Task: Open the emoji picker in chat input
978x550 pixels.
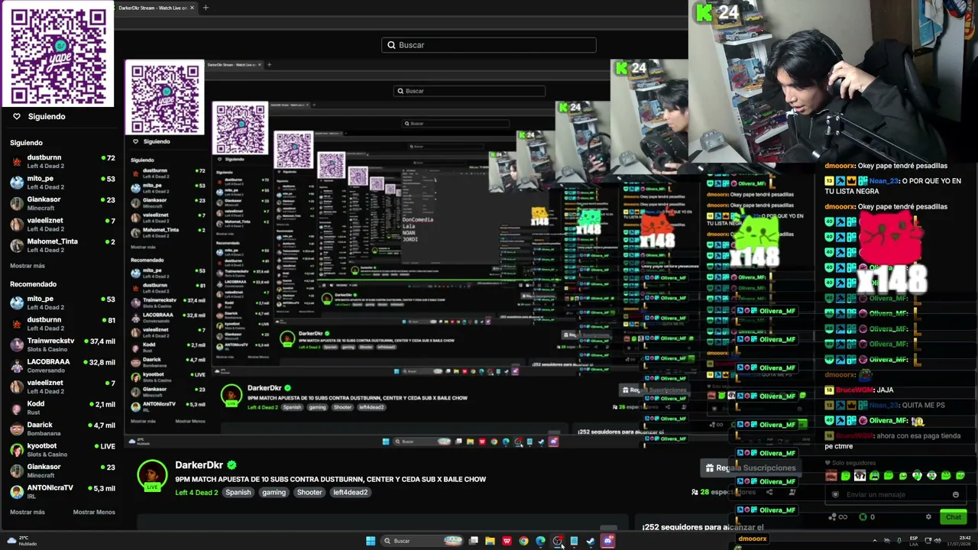Action: tap(955, 494)
